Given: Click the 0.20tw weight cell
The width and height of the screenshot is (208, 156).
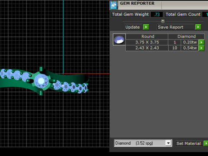Looking at the screenshot, I should pos(190,42).
